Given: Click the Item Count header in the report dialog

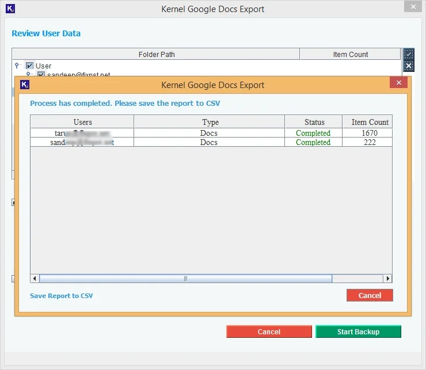Looking at the screenshot, I should (x=367, y=122).
